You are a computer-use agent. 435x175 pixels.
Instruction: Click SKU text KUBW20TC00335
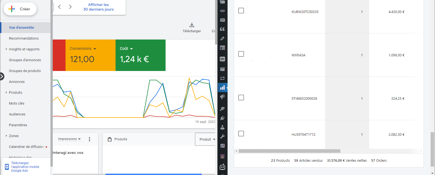click(x=305, y=12)
